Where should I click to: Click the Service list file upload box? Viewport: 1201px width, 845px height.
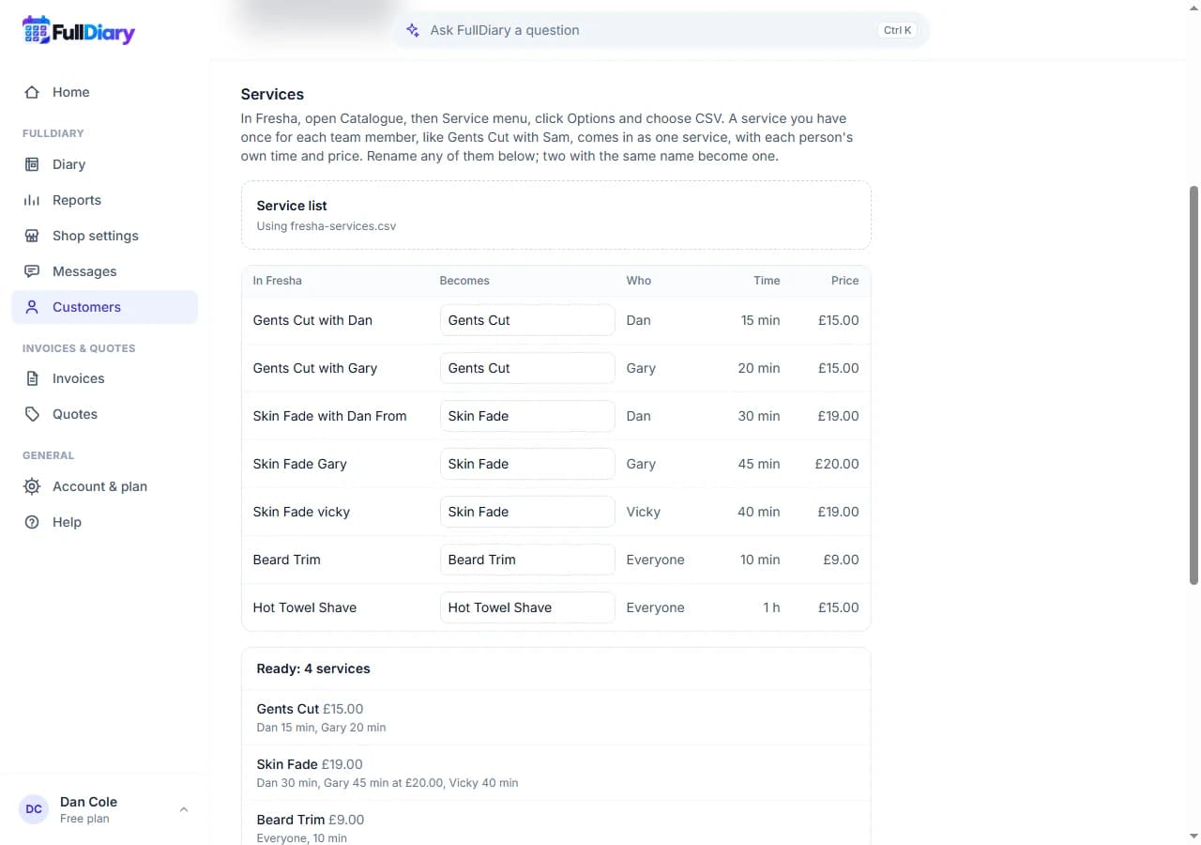pos(555,215)
